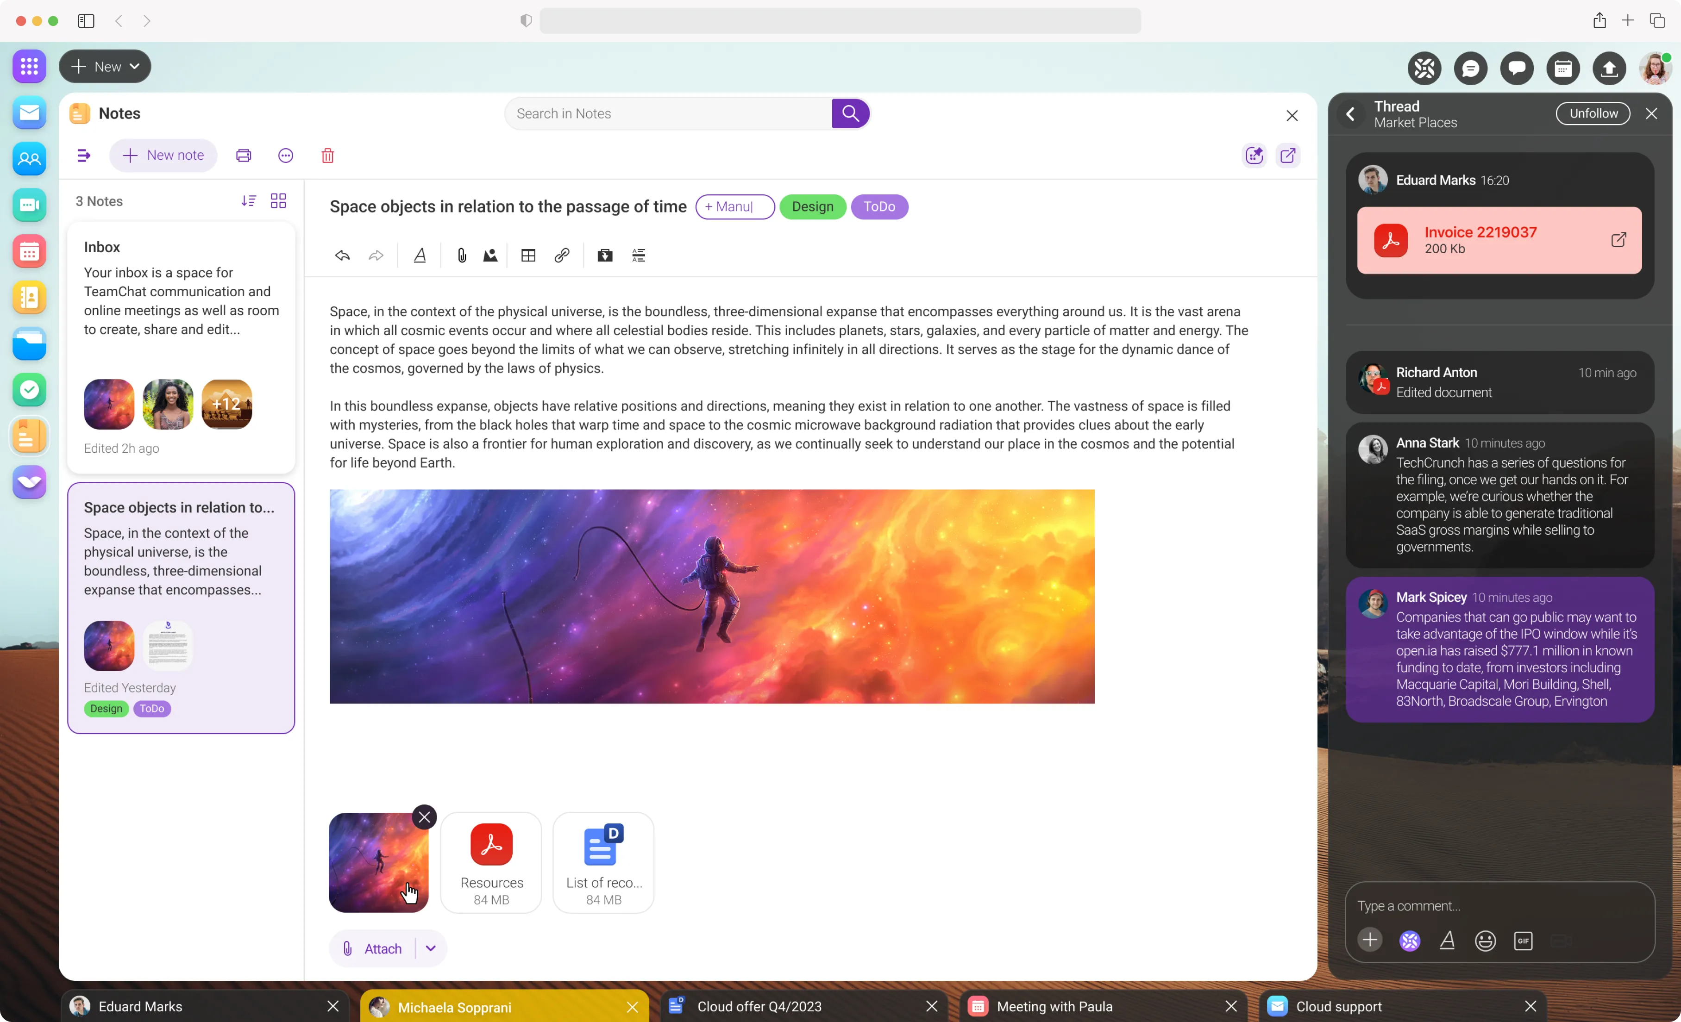Click the insert image icon
Screen dimensions: 1681x1022
click(490, 255)
